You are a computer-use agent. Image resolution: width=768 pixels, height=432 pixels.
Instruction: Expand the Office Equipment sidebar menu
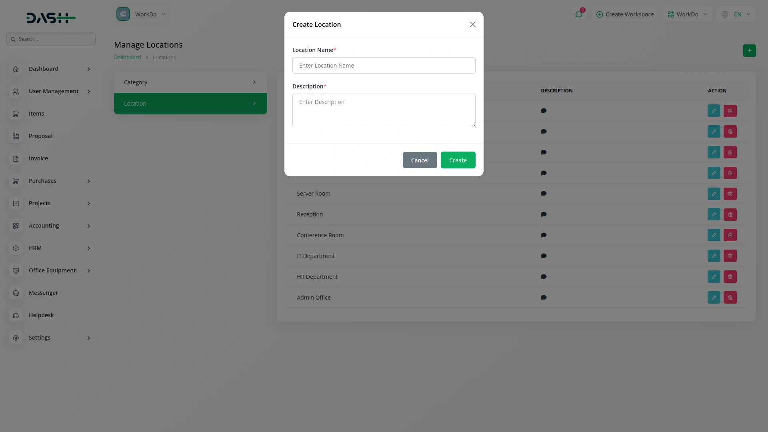point(51,270)
